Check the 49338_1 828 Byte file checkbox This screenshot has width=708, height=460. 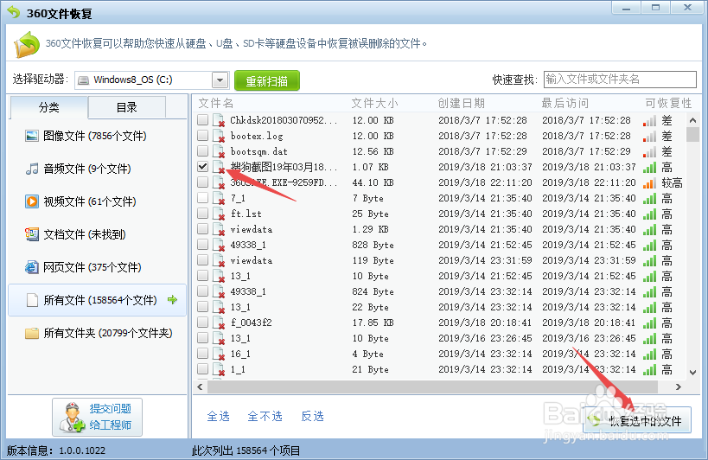(x=203, y=244)
